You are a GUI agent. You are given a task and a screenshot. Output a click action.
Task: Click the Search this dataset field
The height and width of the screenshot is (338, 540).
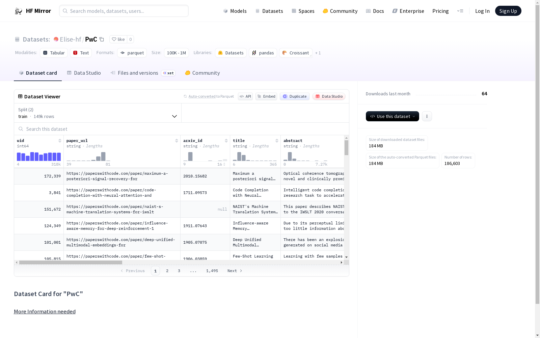pos(182,129)
